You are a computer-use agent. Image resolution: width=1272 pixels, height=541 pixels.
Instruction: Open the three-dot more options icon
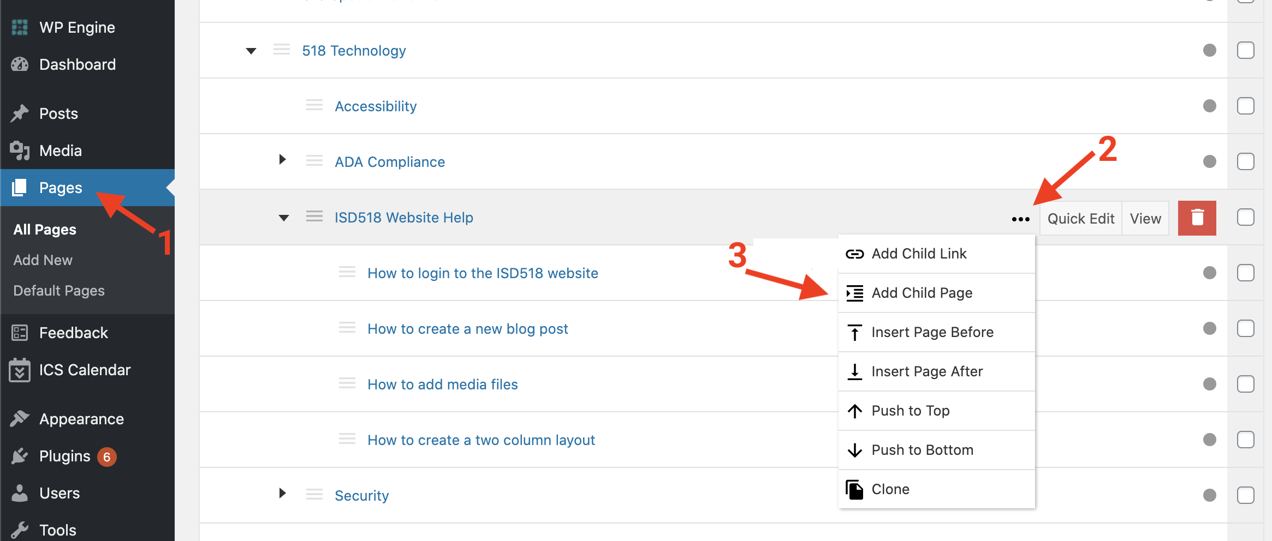click(1020, 219)
